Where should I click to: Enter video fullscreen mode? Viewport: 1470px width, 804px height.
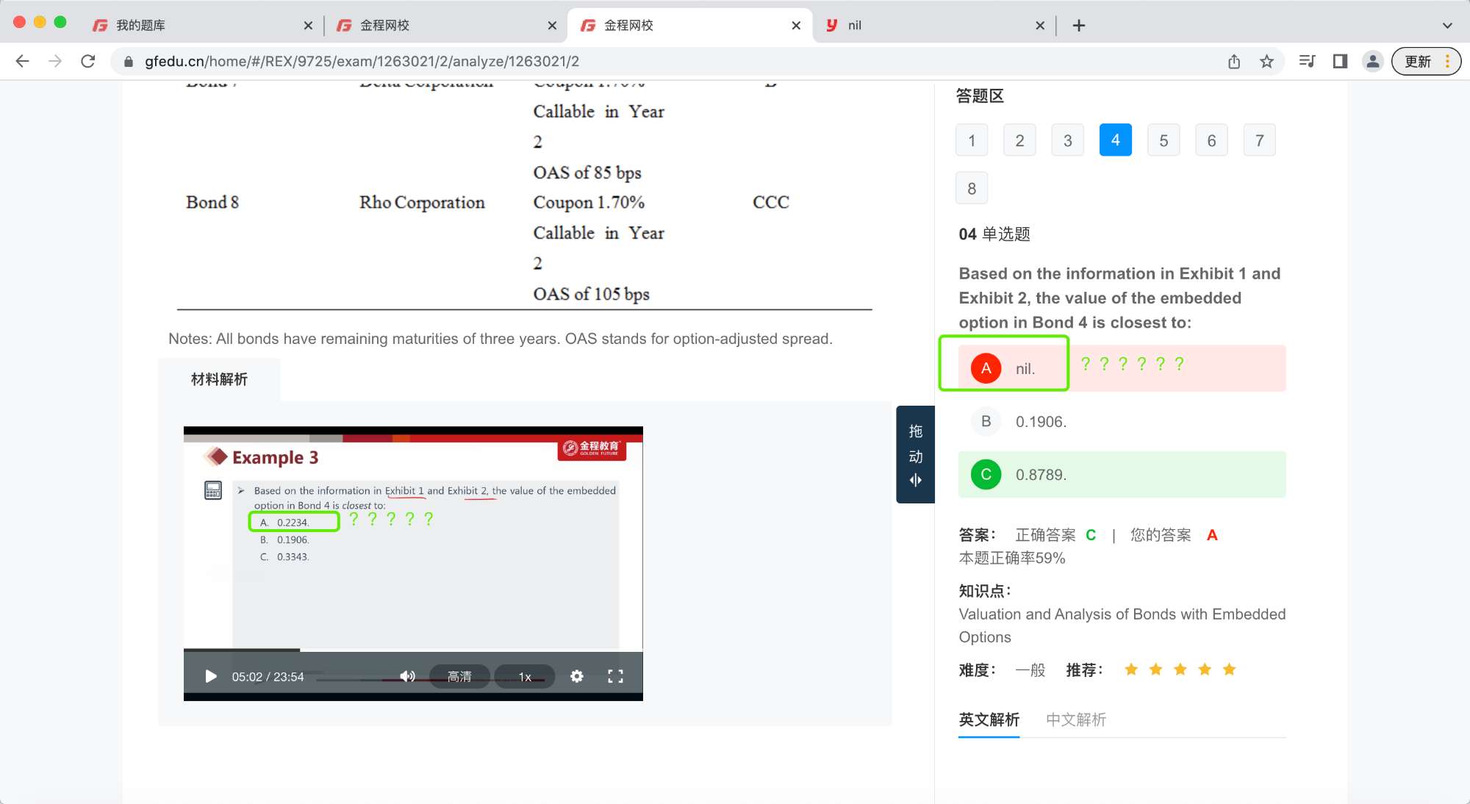point(615,676)
